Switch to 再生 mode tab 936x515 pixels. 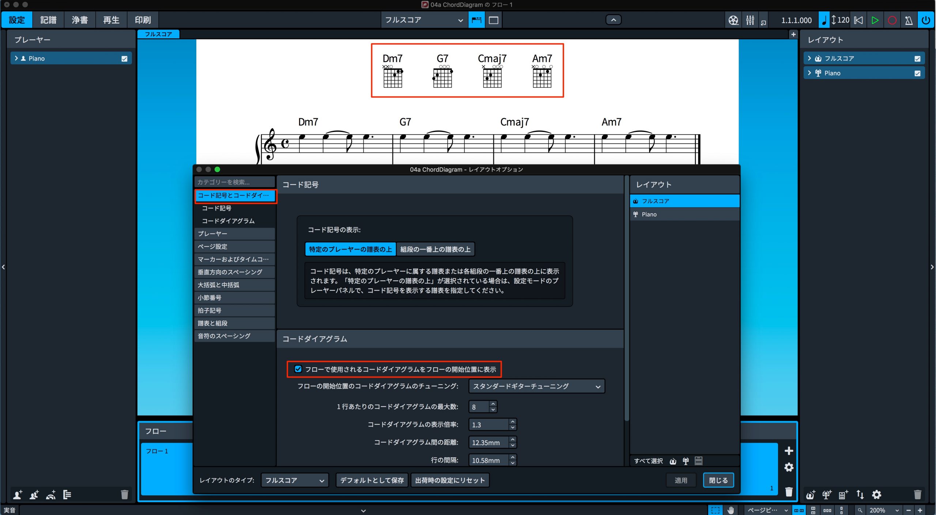click(111, 20)
